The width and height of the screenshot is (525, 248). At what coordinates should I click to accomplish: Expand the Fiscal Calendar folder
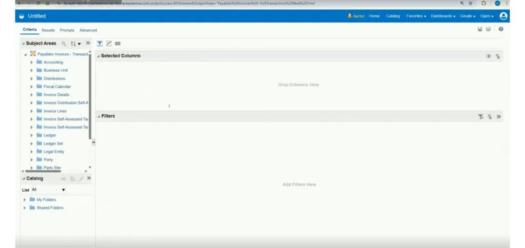(31, 87)
